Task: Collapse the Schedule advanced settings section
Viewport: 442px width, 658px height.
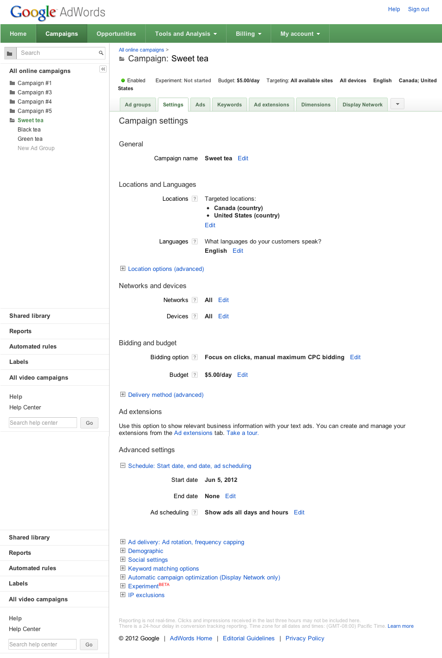Action: (123, 466)
